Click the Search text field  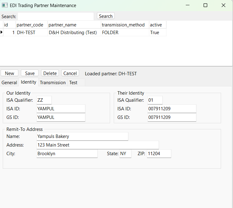(x=56, y=16)
